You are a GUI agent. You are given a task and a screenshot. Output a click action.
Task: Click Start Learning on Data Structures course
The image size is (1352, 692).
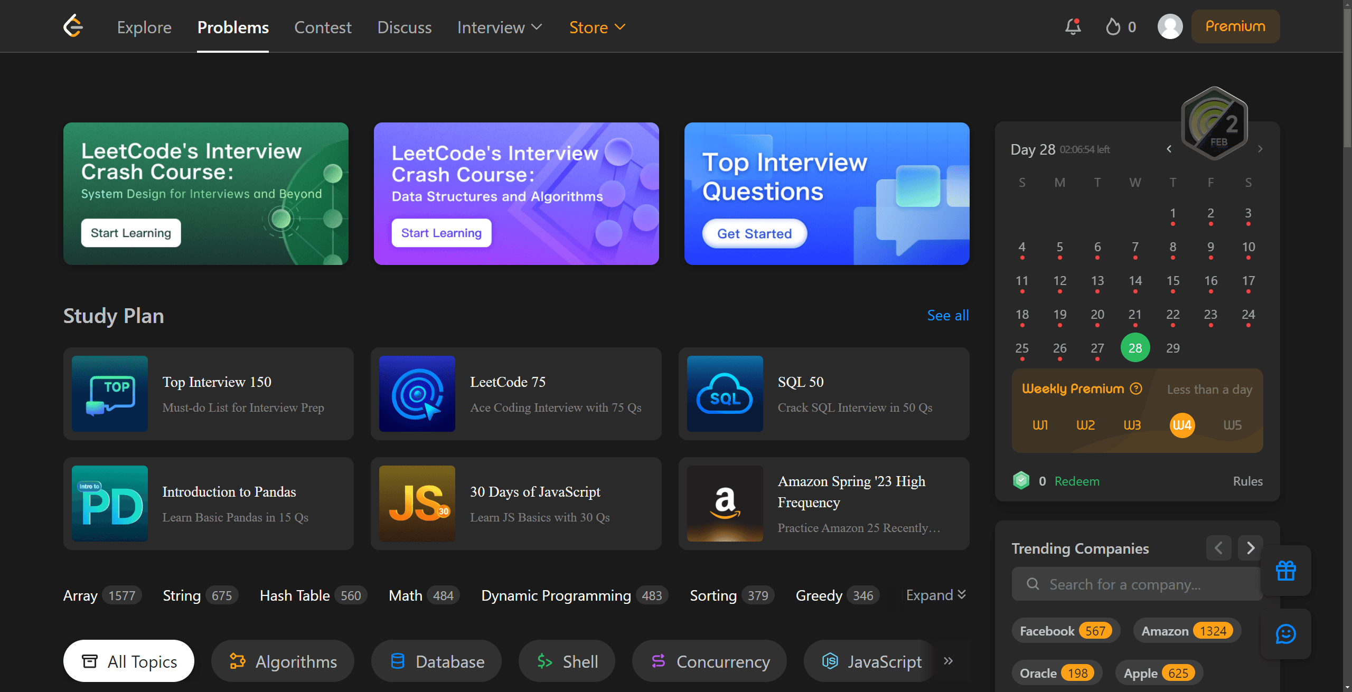click(440, 232)
